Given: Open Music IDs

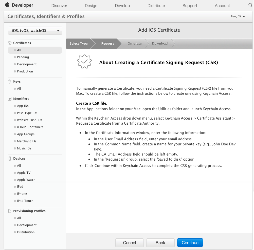Looking at the screenshot, I should [24, 148].
